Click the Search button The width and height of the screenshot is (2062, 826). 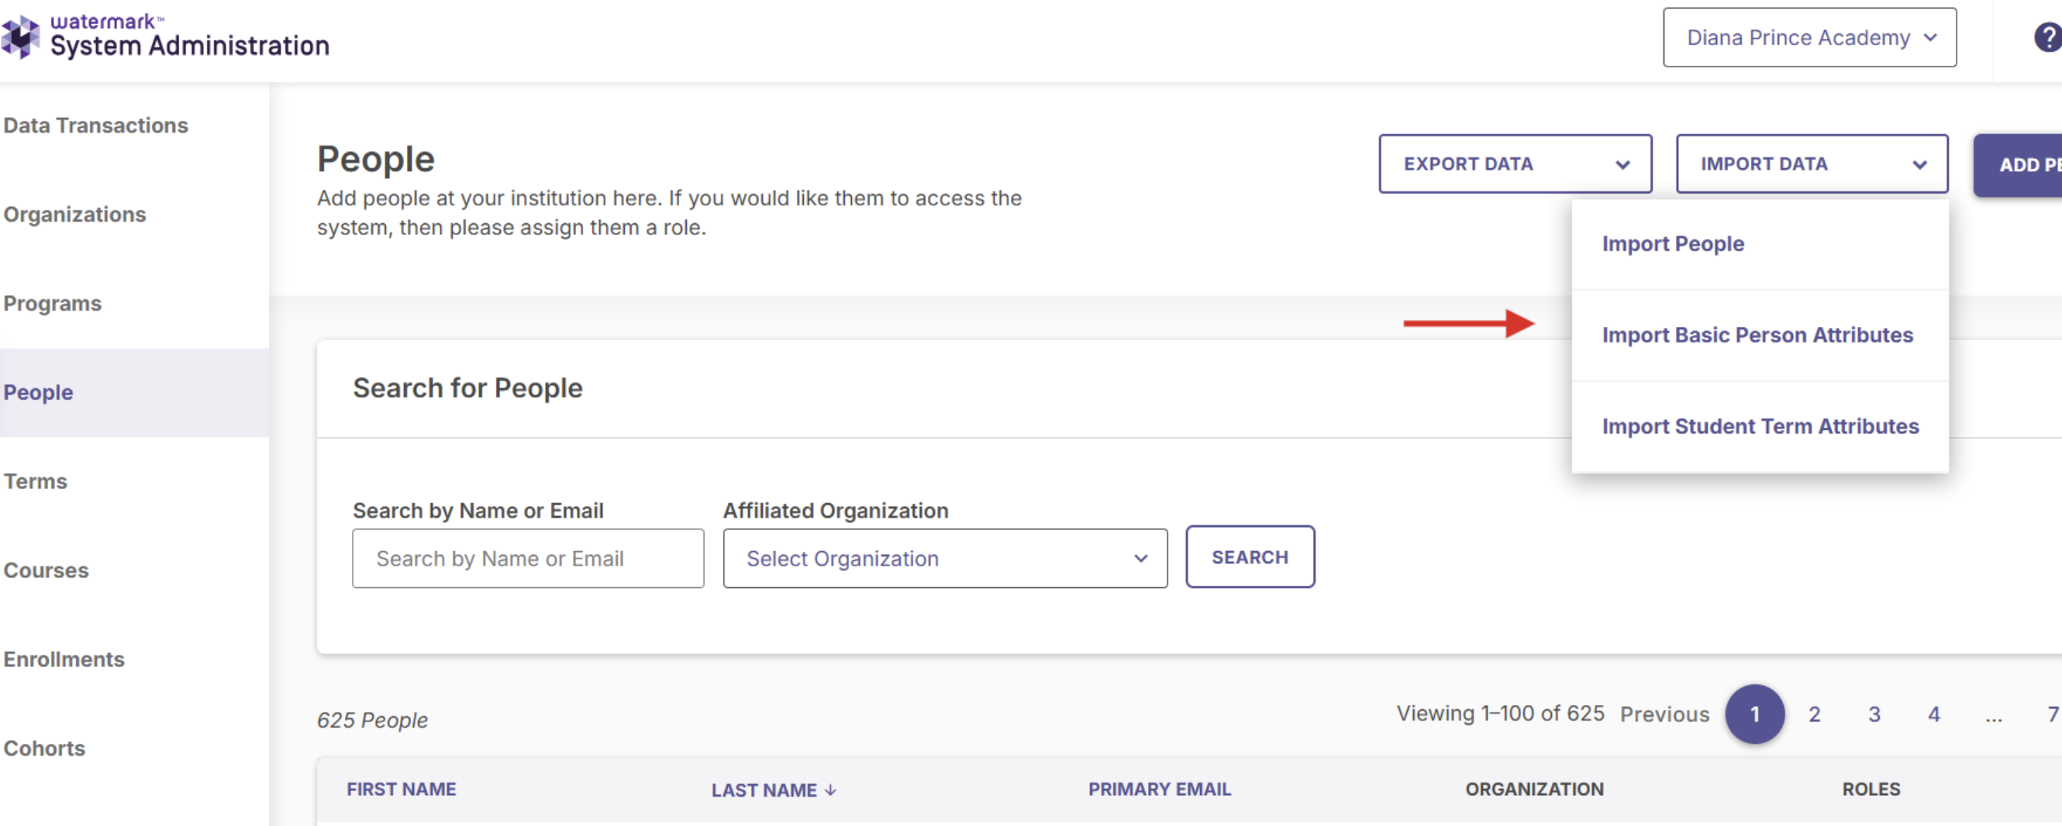pos(1250,557)
